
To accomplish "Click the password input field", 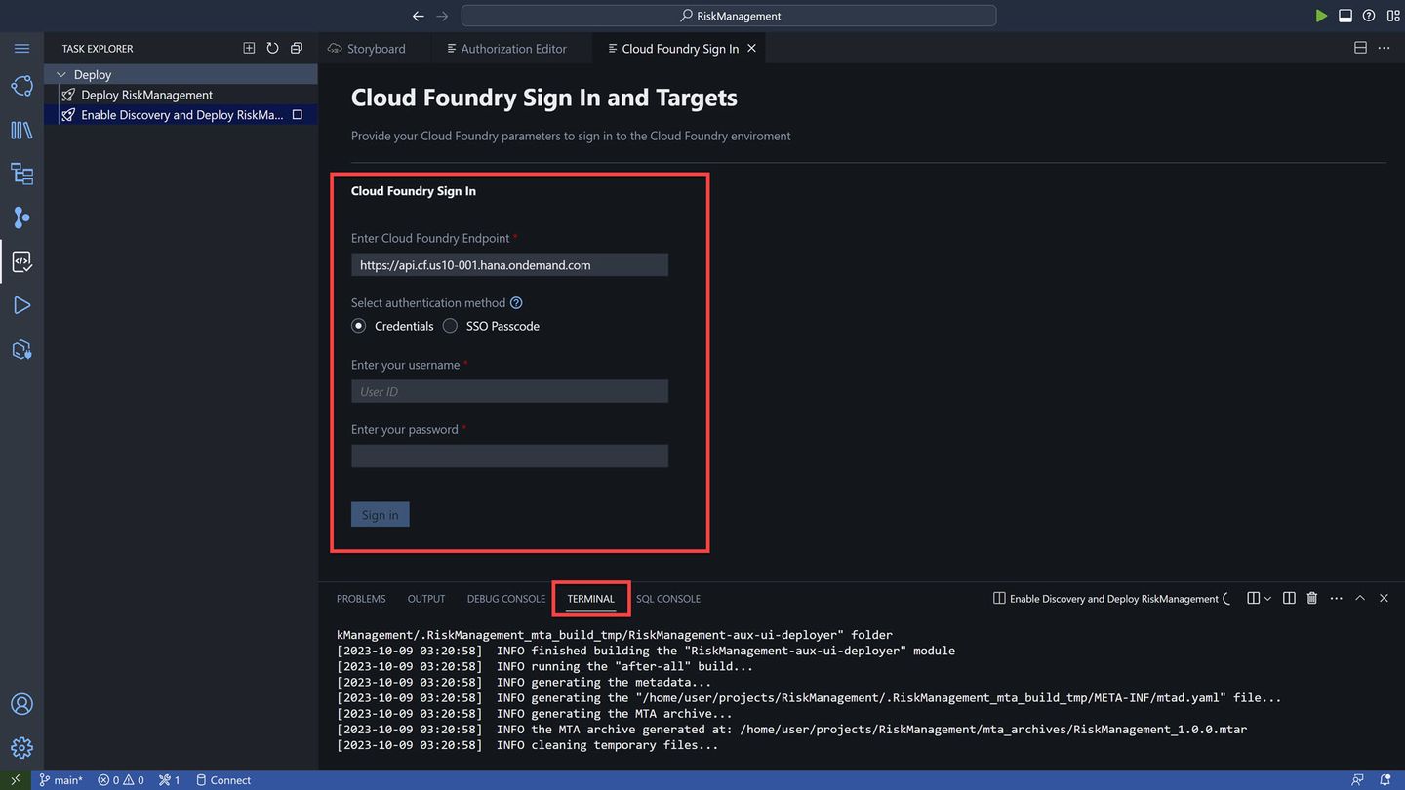I will point(509,455).
